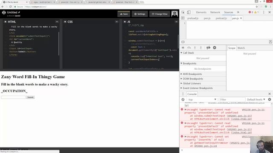The height and width of the screenshot is (153, 273).
Task: Open the user avatar menu
Action: tap(174, 14)
